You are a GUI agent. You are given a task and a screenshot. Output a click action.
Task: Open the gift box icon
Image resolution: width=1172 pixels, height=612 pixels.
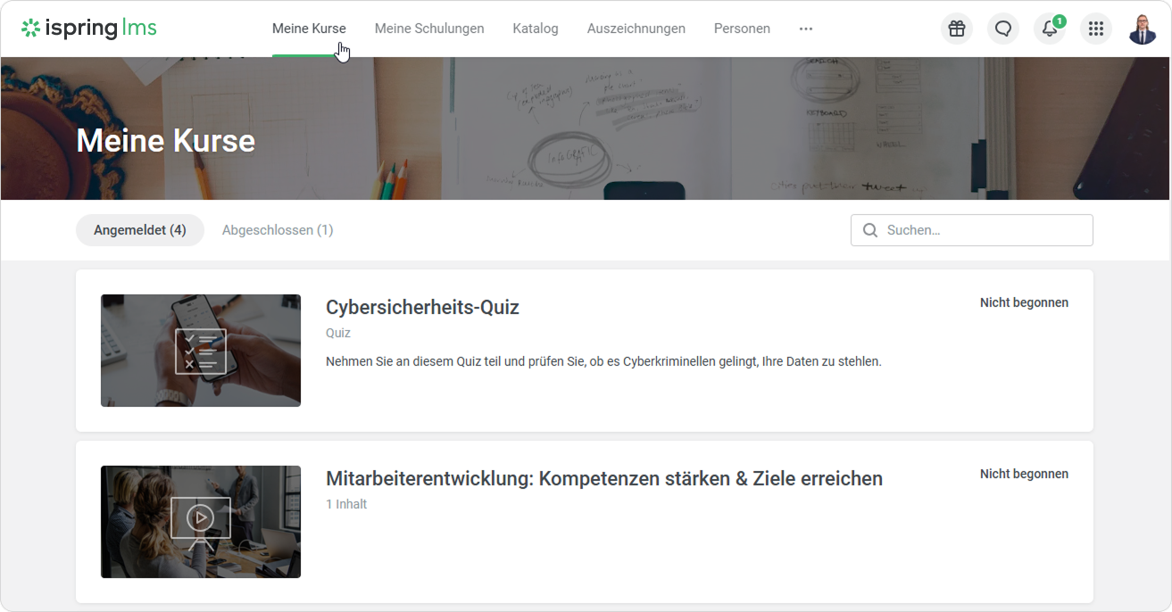[957, 29]
